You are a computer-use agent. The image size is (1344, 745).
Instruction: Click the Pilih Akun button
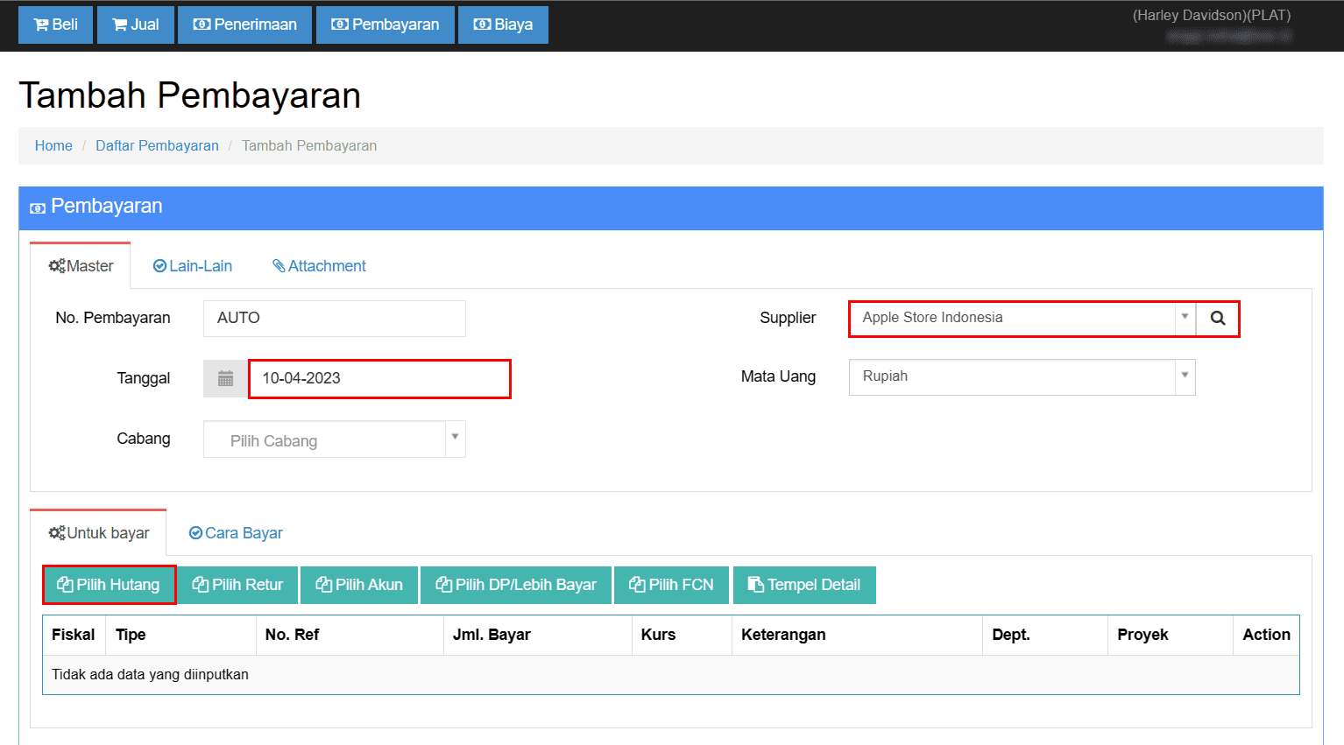(x=359, y=585)
